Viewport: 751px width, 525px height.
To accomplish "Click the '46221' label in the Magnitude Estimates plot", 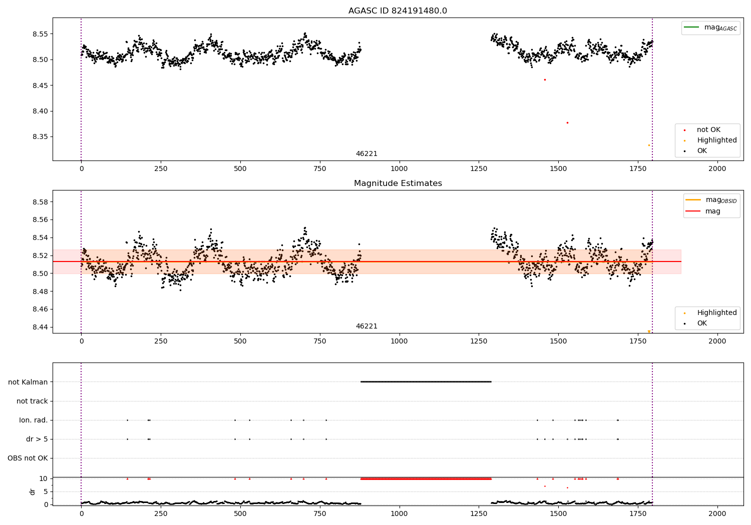I will (x=366, y=326).
